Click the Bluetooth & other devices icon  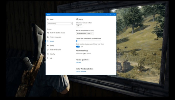click(x=48, y=33)
